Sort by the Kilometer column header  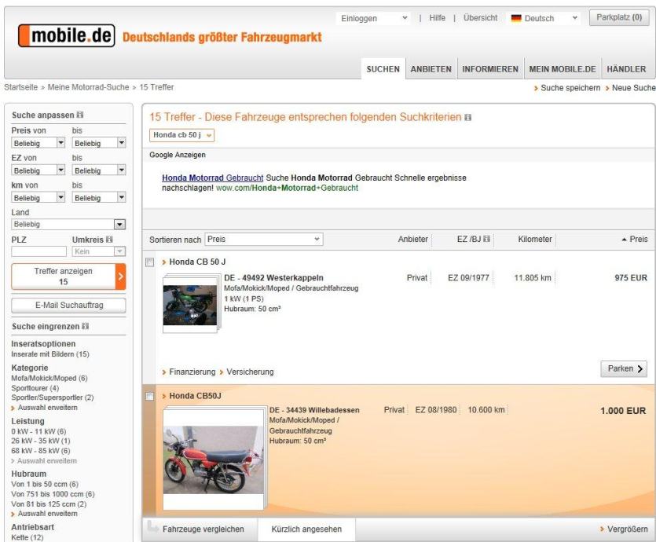(535, 240)
